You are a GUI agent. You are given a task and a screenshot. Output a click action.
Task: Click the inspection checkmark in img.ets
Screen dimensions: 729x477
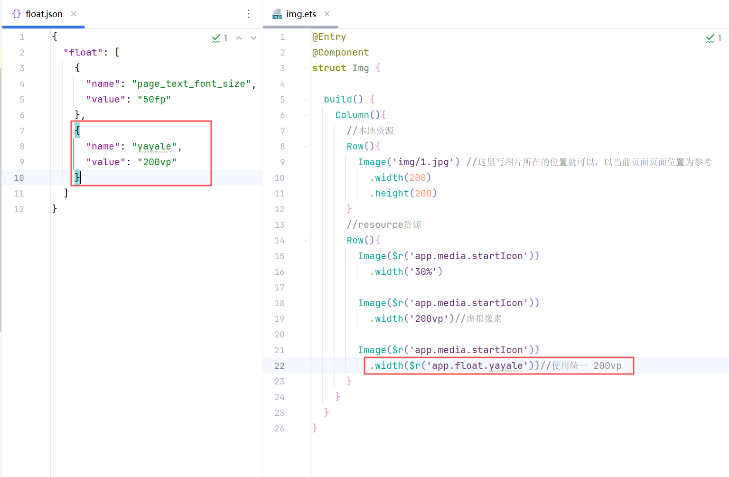click(710, 38)
